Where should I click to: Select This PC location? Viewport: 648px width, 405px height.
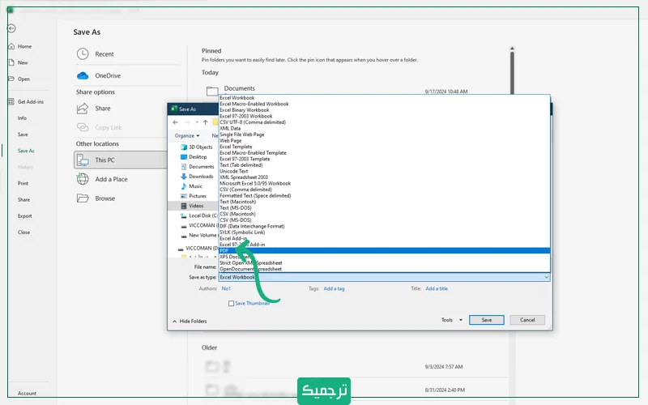coord(121,160)
